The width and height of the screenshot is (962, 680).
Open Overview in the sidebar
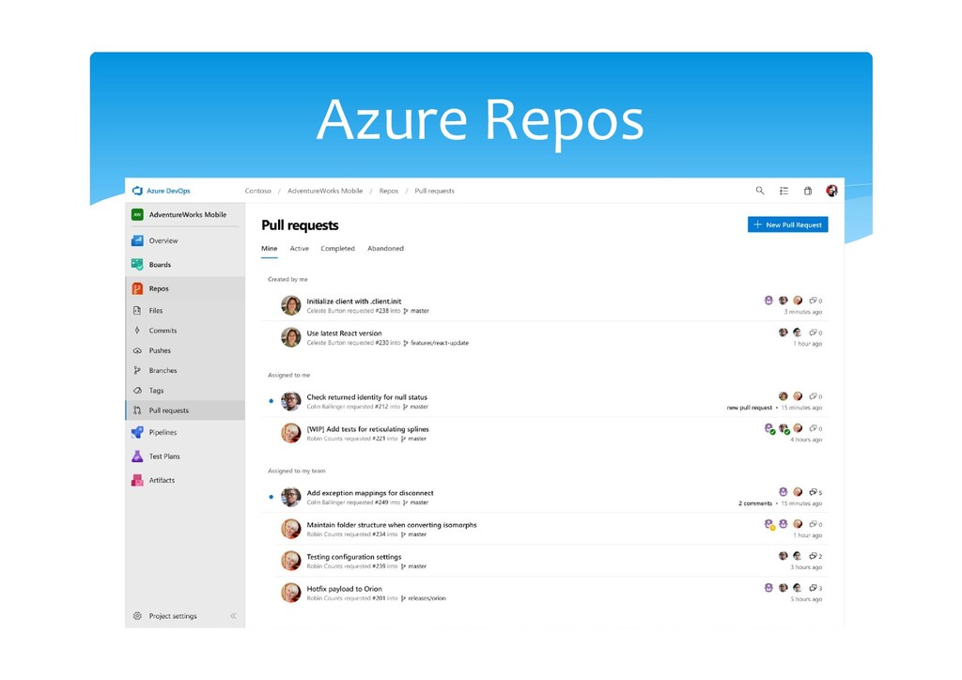185,241
